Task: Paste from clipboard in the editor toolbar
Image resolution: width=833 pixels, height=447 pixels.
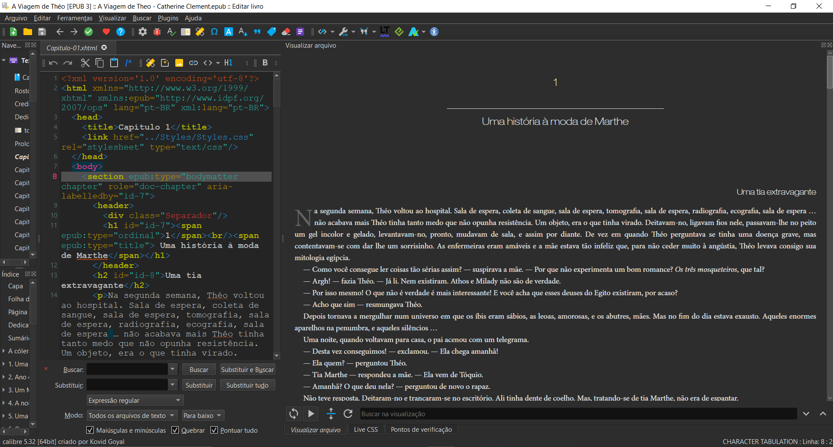Action: tap(114, 63)
